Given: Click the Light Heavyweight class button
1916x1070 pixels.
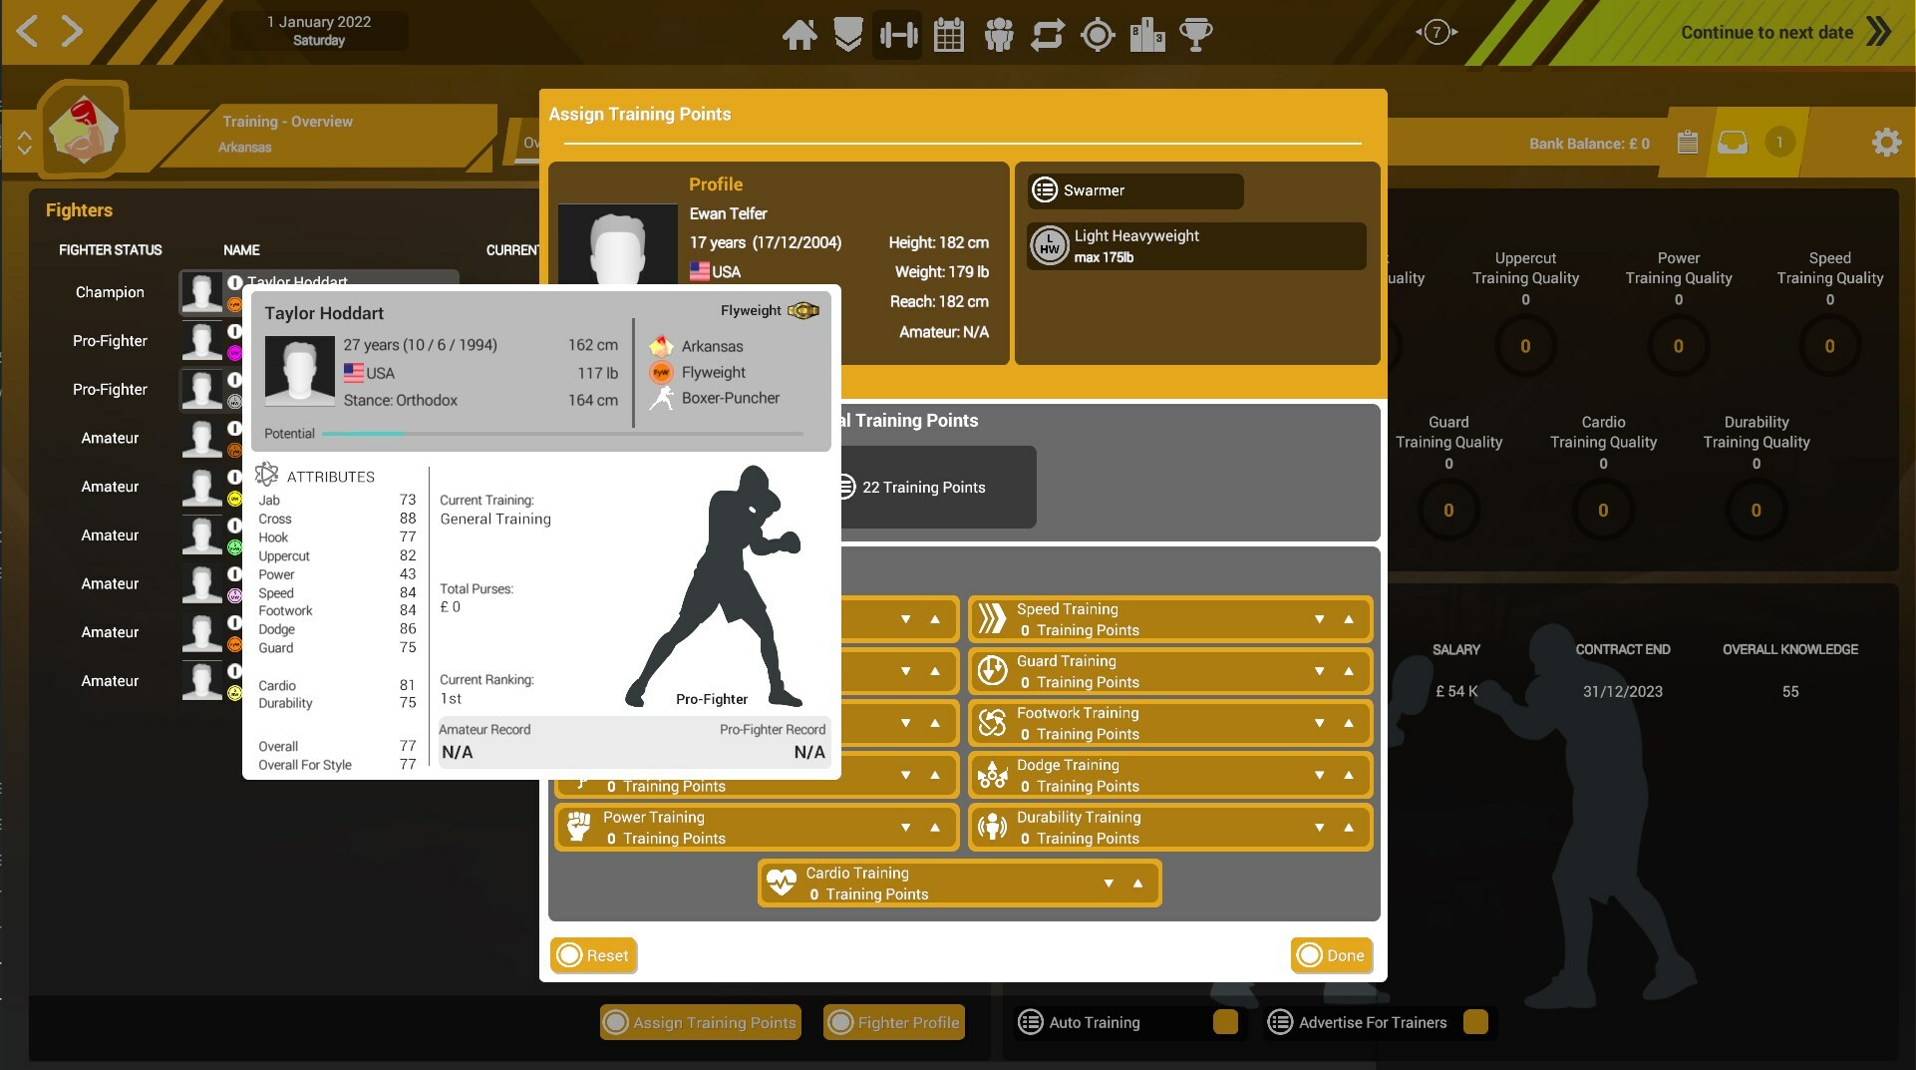Looking at the screenshot, I should pos(1196,245).
